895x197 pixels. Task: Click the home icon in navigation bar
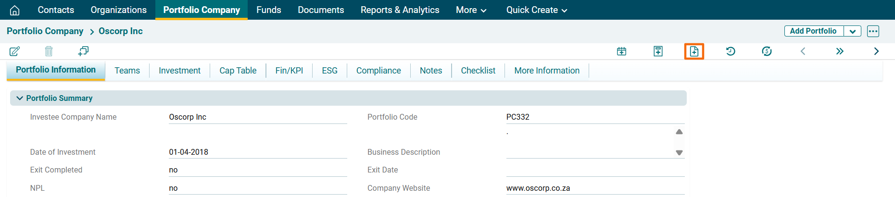15,10
